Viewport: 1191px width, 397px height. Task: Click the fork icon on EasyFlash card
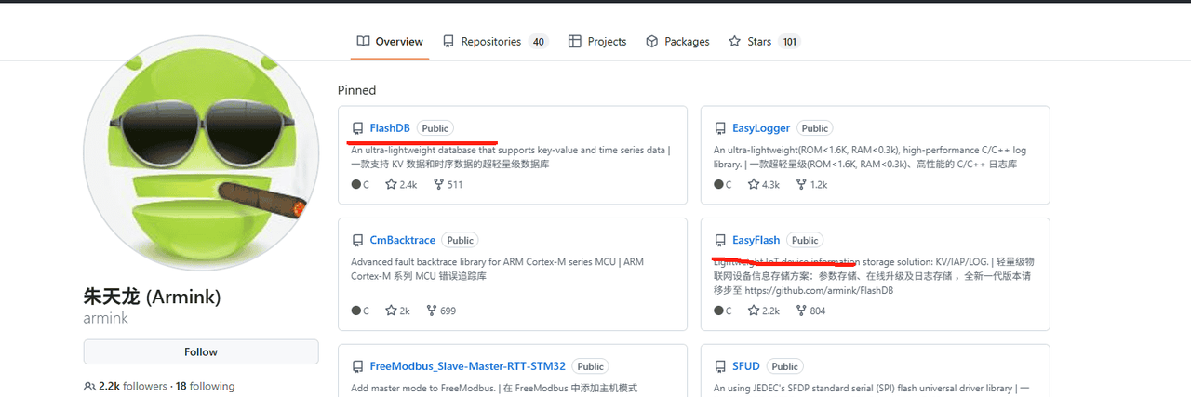point(800,311)
